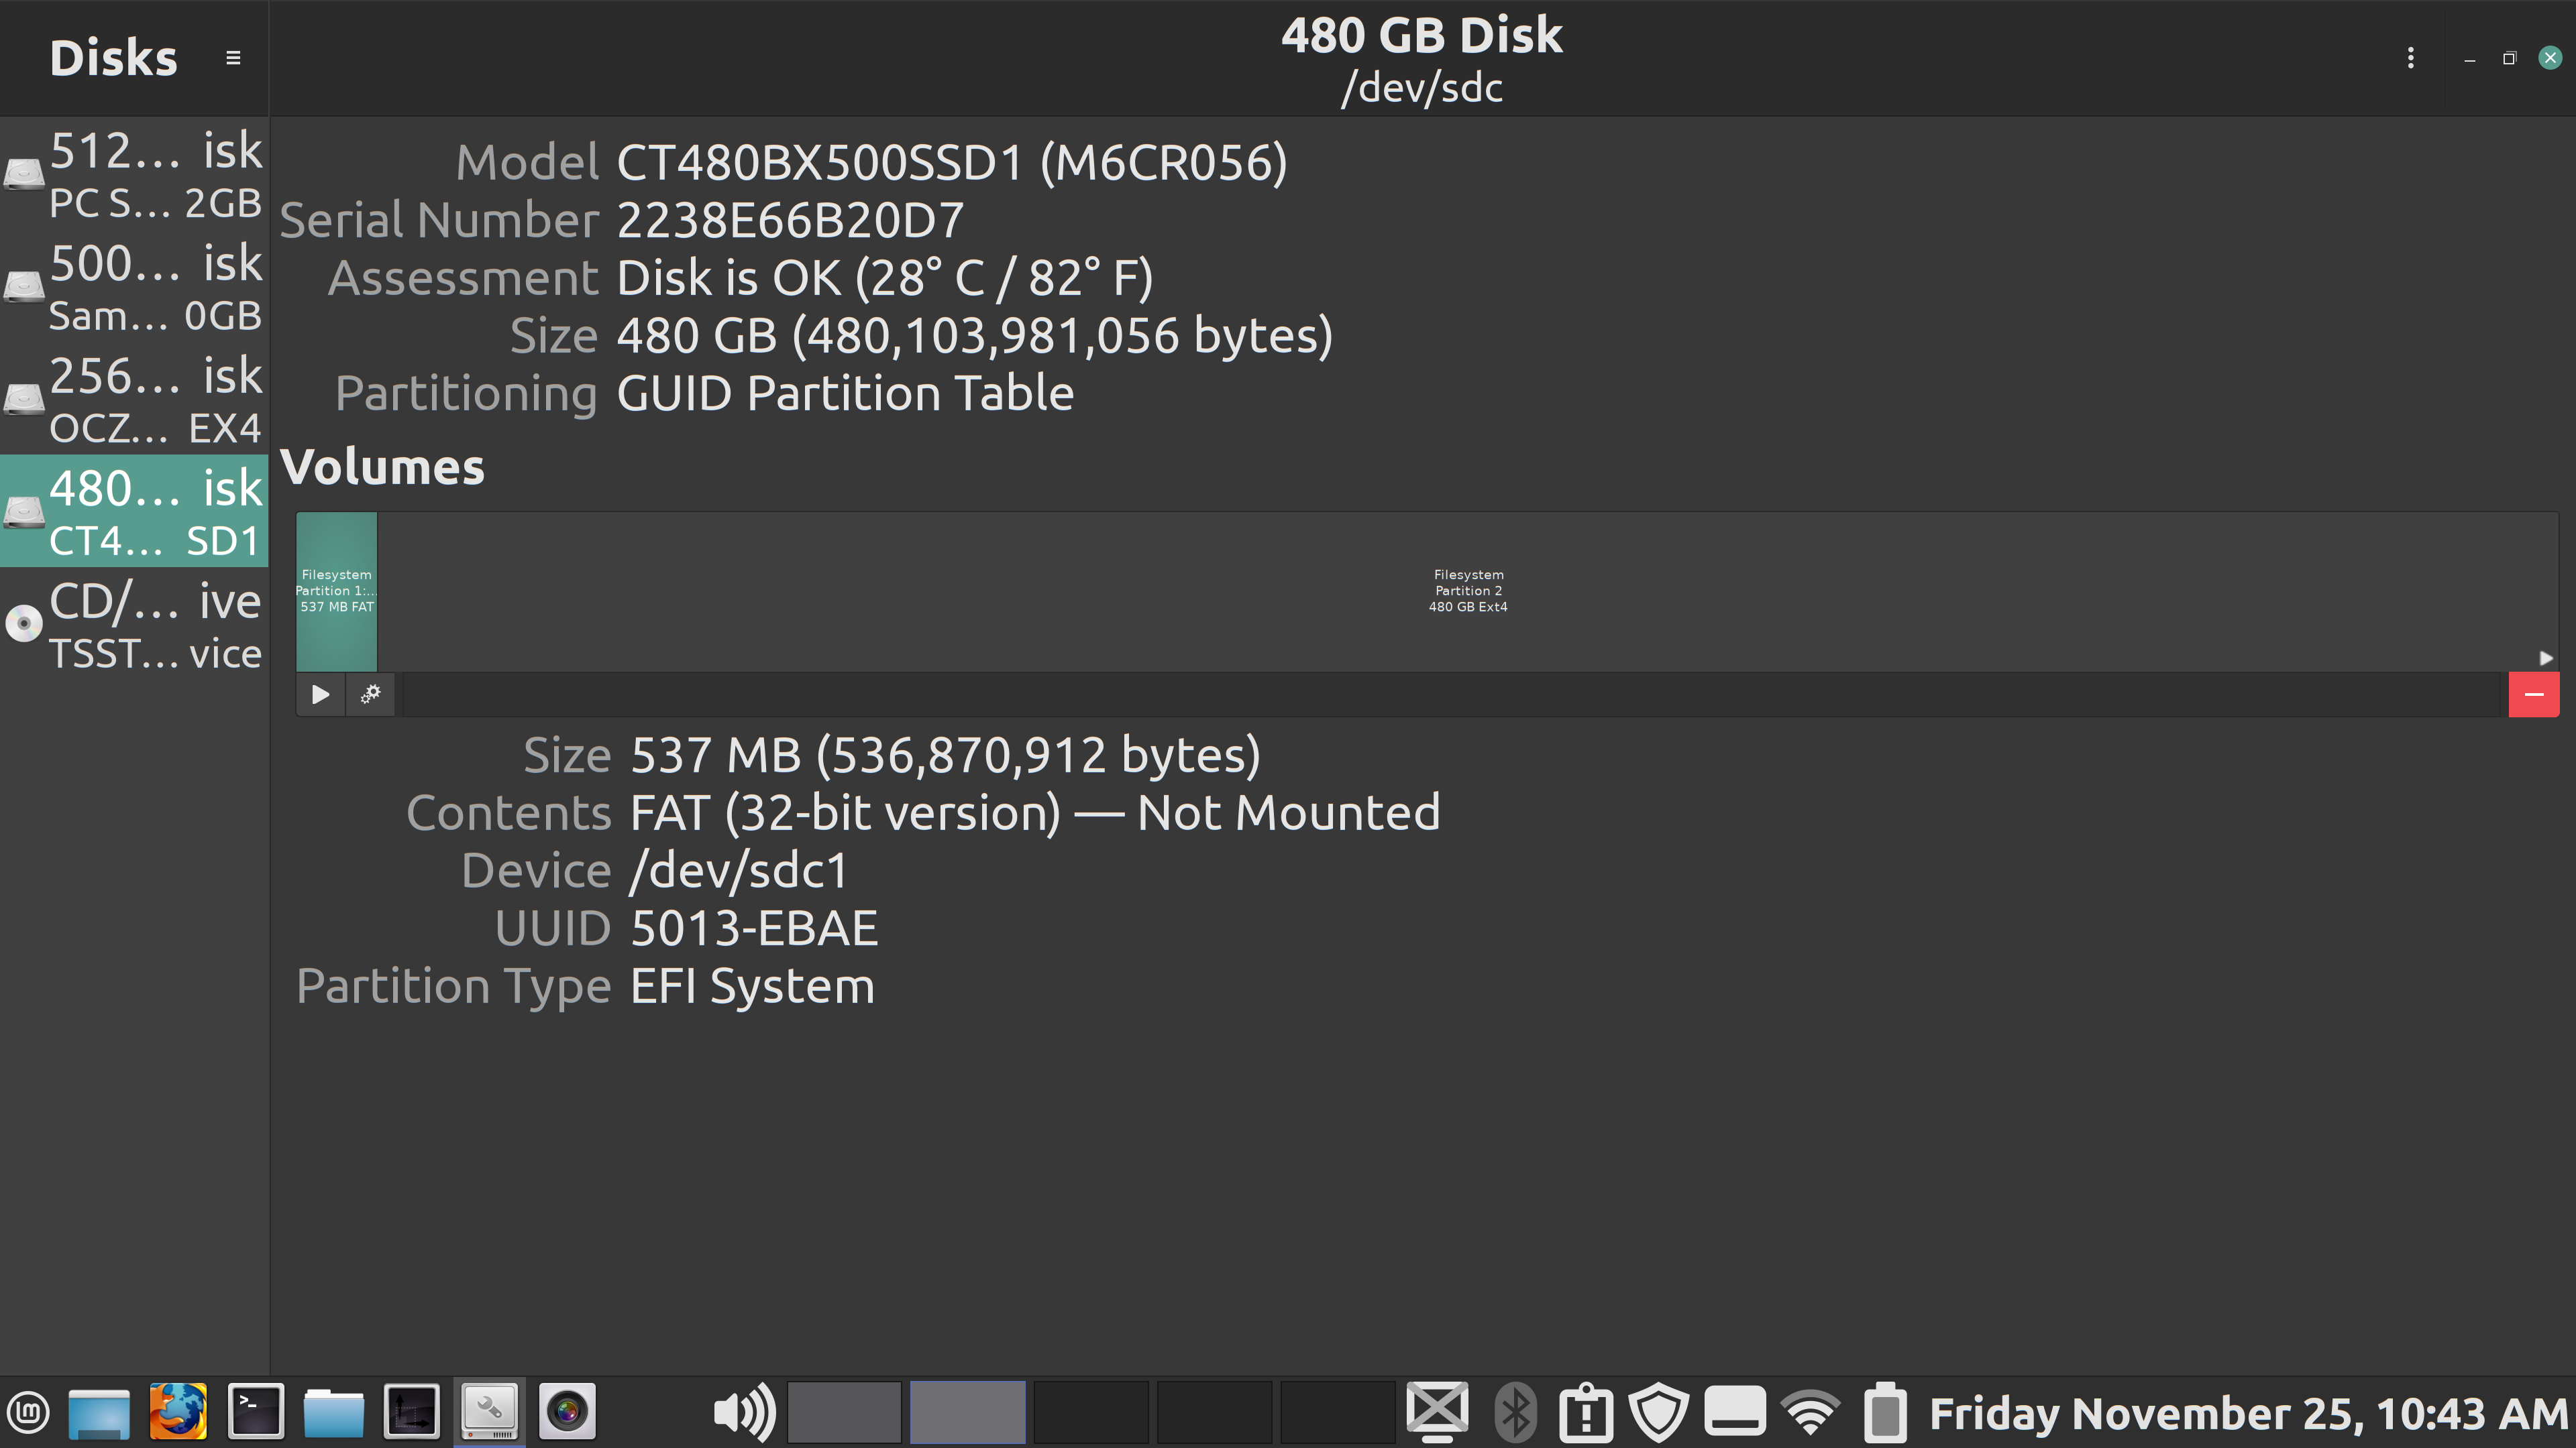Show the desktop from the panel

tap(99, 1412)
